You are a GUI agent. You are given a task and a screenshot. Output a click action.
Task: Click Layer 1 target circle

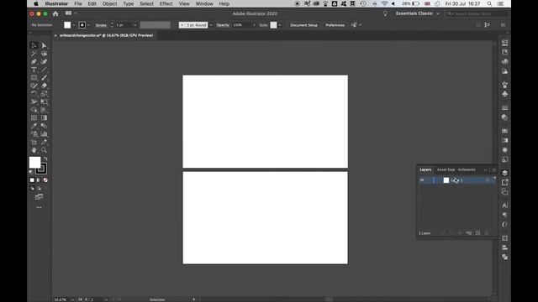coord(488,180)
